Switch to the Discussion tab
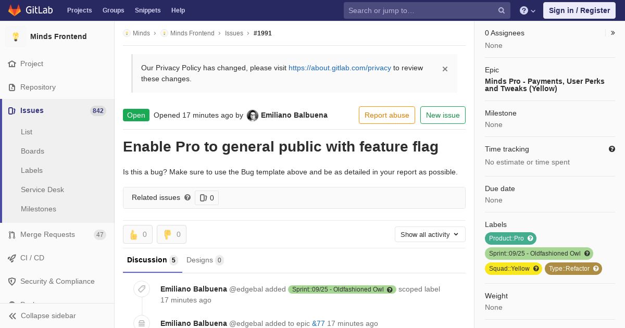Screen dimensions: 625x328 tap(152, 260)
